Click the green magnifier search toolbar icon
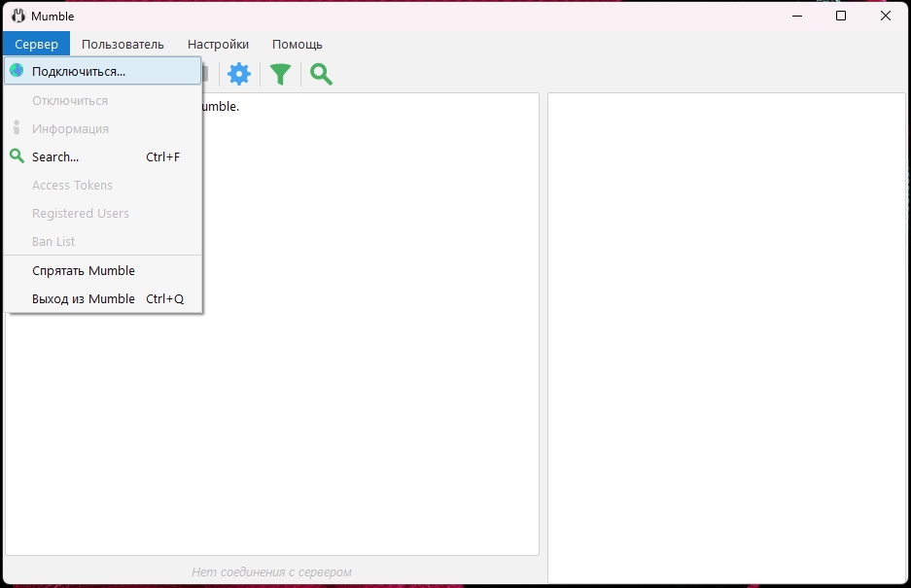This screenshot has height=588, width=911. coord(321,75)
